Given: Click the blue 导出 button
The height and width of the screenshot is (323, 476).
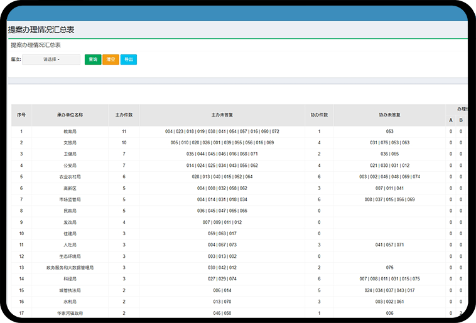Looking at the screenshot, I should coord(129,60).
